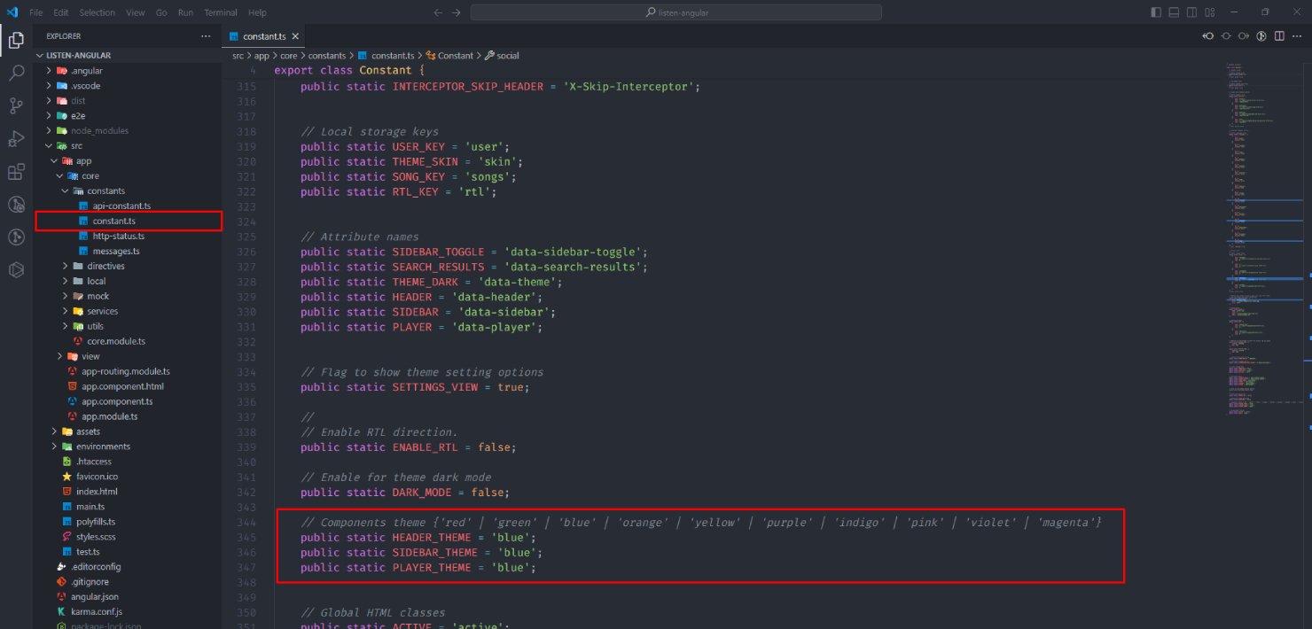Open Customize Layout icon
Image resolution: width=1312 pixels, height=629 pixels.
pyautogui.click(x=1209, y=12)
